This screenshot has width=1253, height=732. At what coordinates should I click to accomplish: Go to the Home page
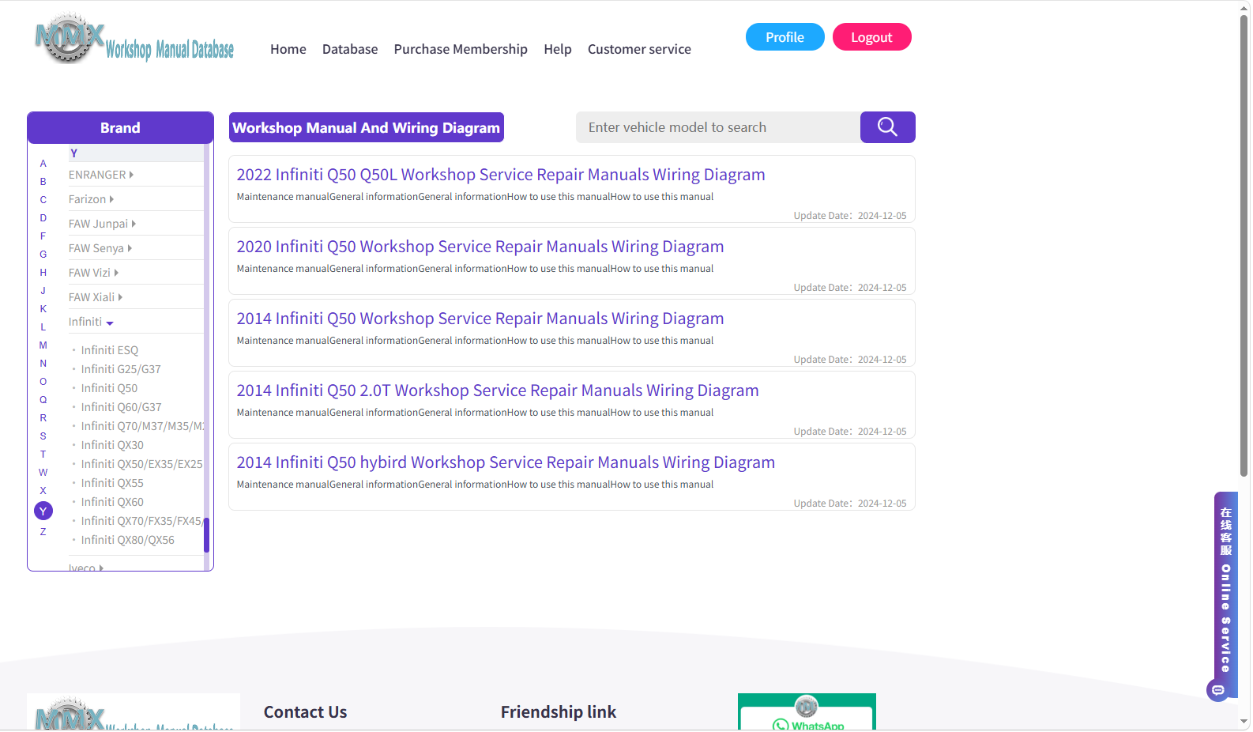pos(288,49)
